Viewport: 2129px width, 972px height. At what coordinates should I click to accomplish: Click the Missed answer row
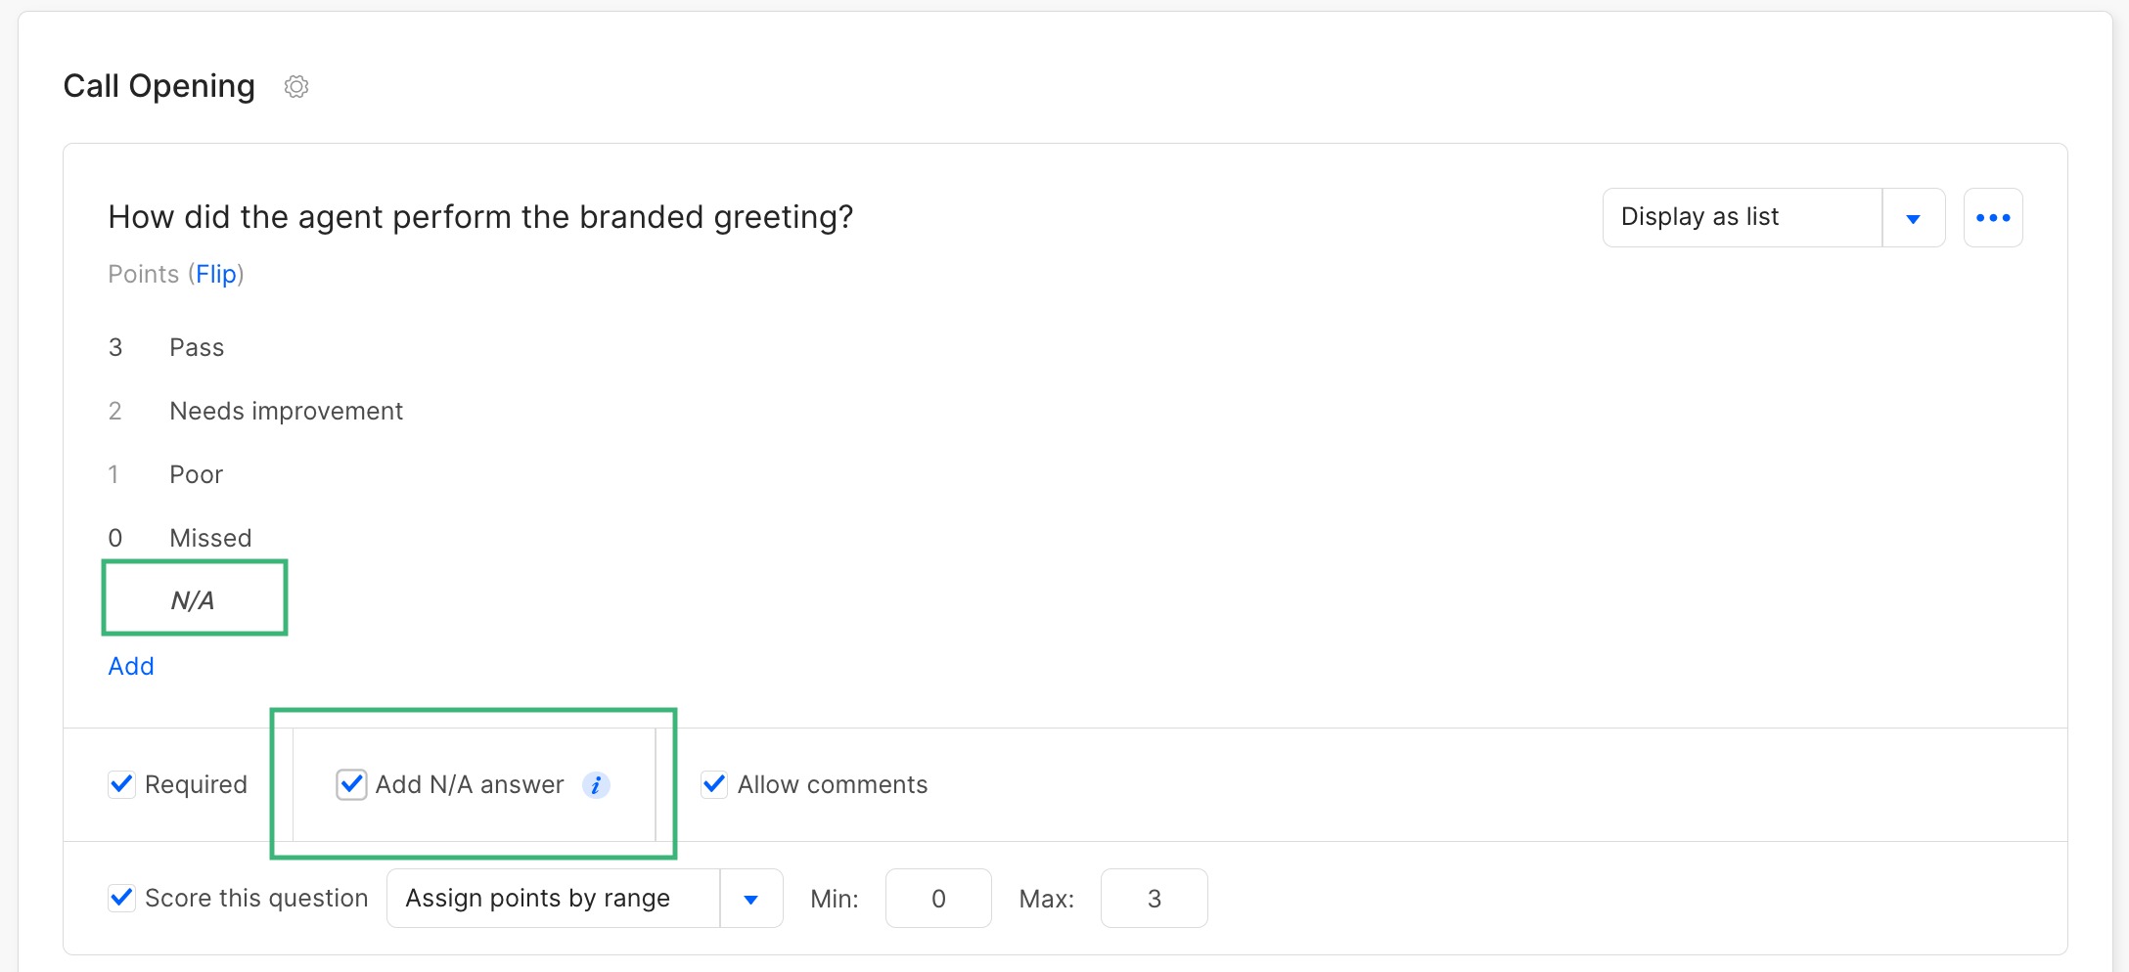(x=210, y=539)
